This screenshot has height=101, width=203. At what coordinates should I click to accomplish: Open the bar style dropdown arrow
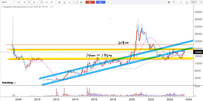point(55,2)
